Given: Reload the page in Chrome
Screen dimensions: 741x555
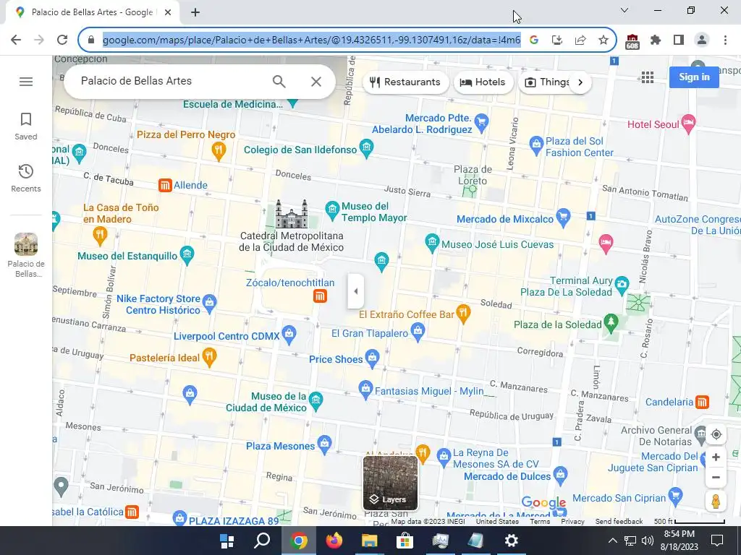Looking at the screenshot, I should (62, 40).
